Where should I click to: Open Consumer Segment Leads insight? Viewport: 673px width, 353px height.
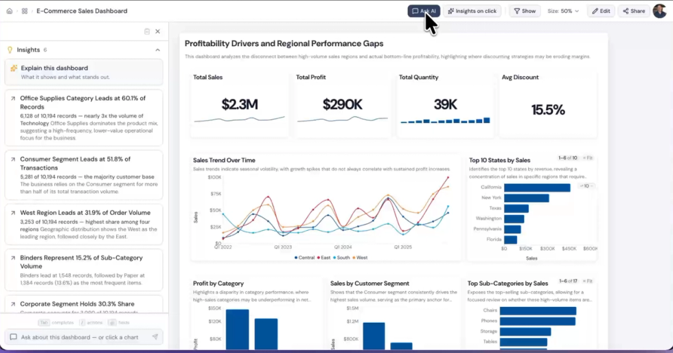click(84, 174)
